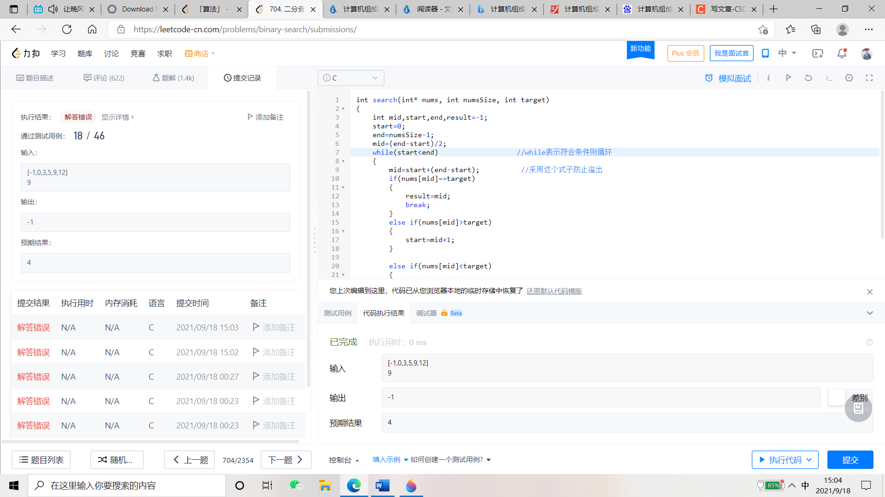Click the terminal shortcut icon in editor toolbar
885x497 pixels.
point(828,78)
